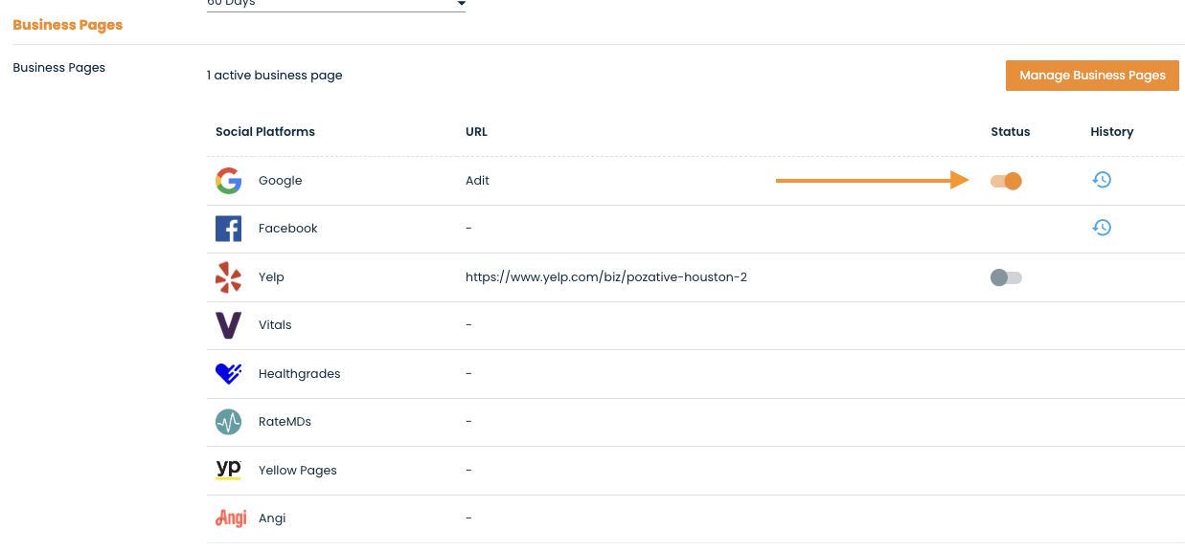Expand the 60 Days dropdown arrow

(461, 5)
